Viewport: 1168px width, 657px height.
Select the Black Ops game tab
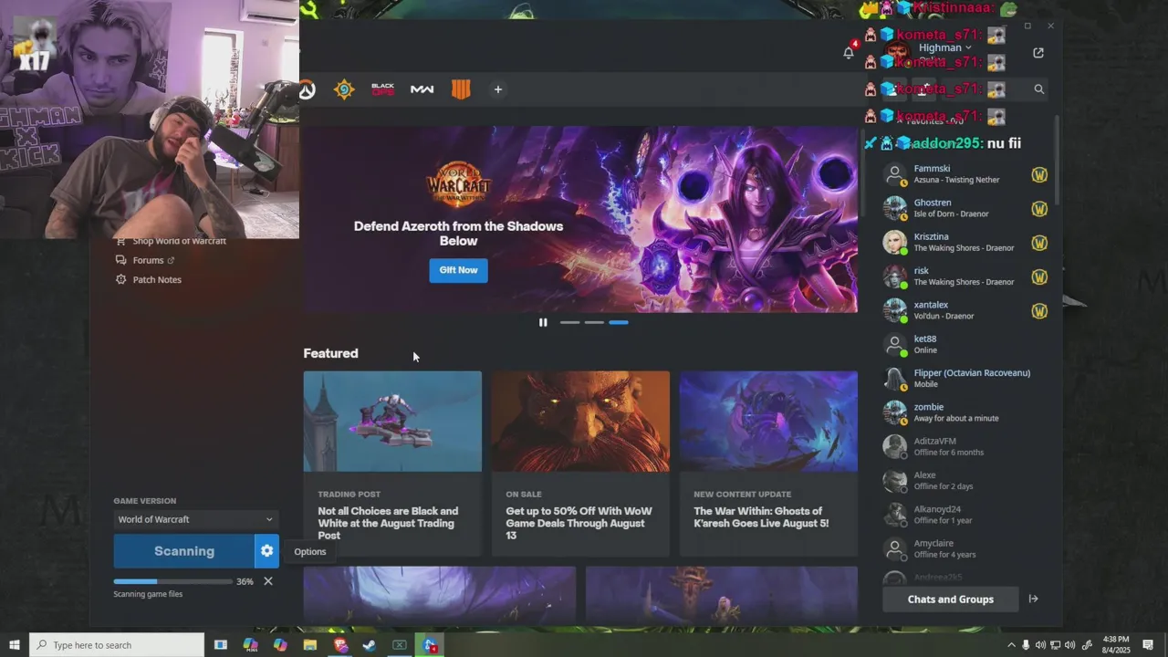pyautogui.click(x=383, y=89)
